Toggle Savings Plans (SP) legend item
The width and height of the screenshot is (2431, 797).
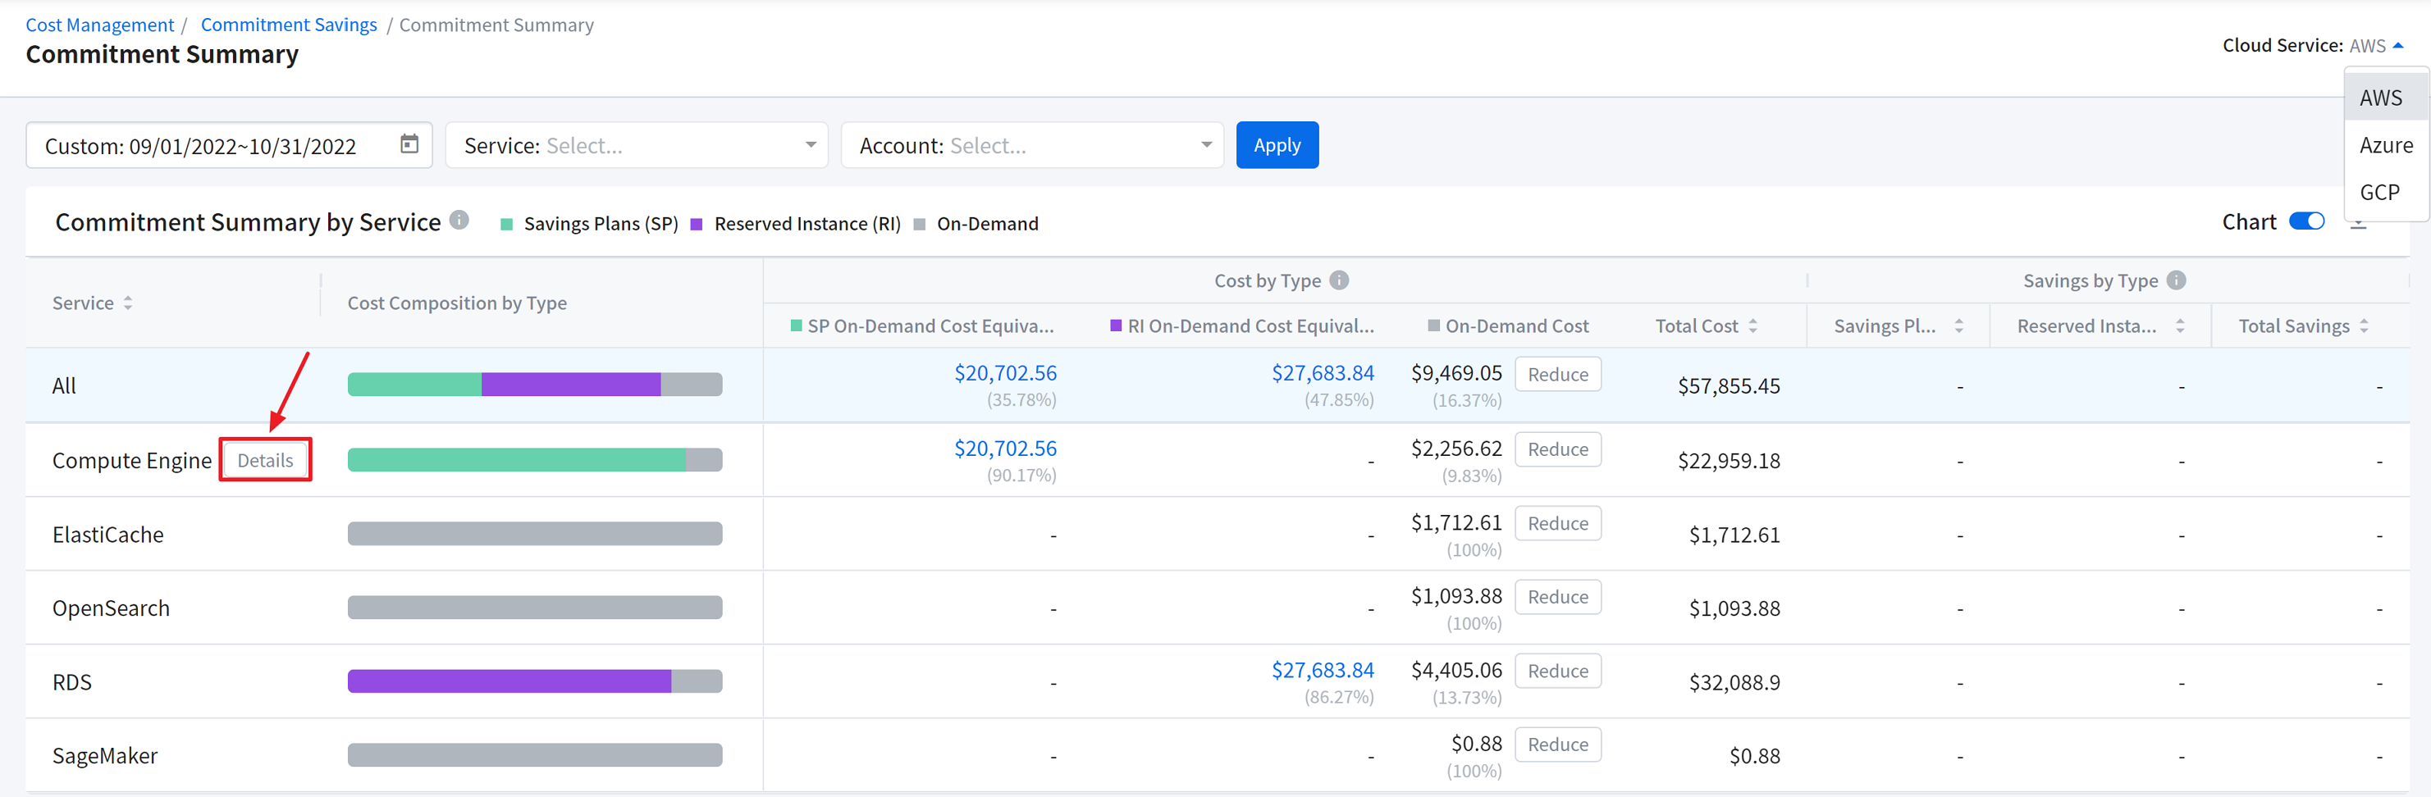[590, 225]
